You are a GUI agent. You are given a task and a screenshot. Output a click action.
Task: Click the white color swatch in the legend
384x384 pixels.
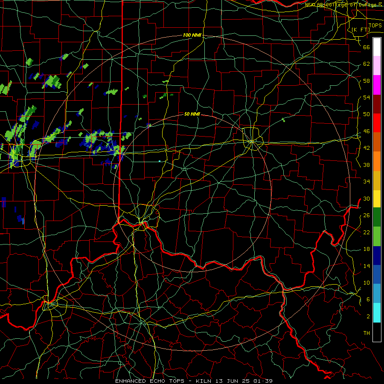pos(377,47)
